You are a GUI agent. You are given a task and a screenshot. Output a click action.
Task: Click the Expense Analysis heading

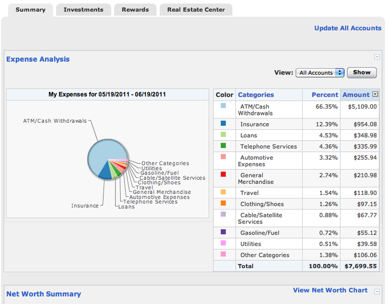pos(38,59)
